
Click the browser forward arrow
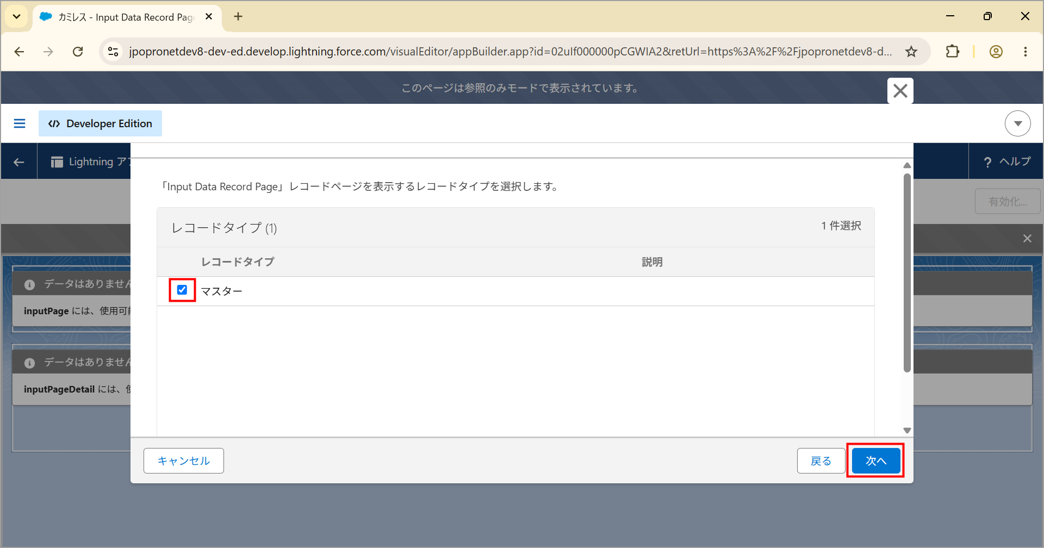point(48,52)
